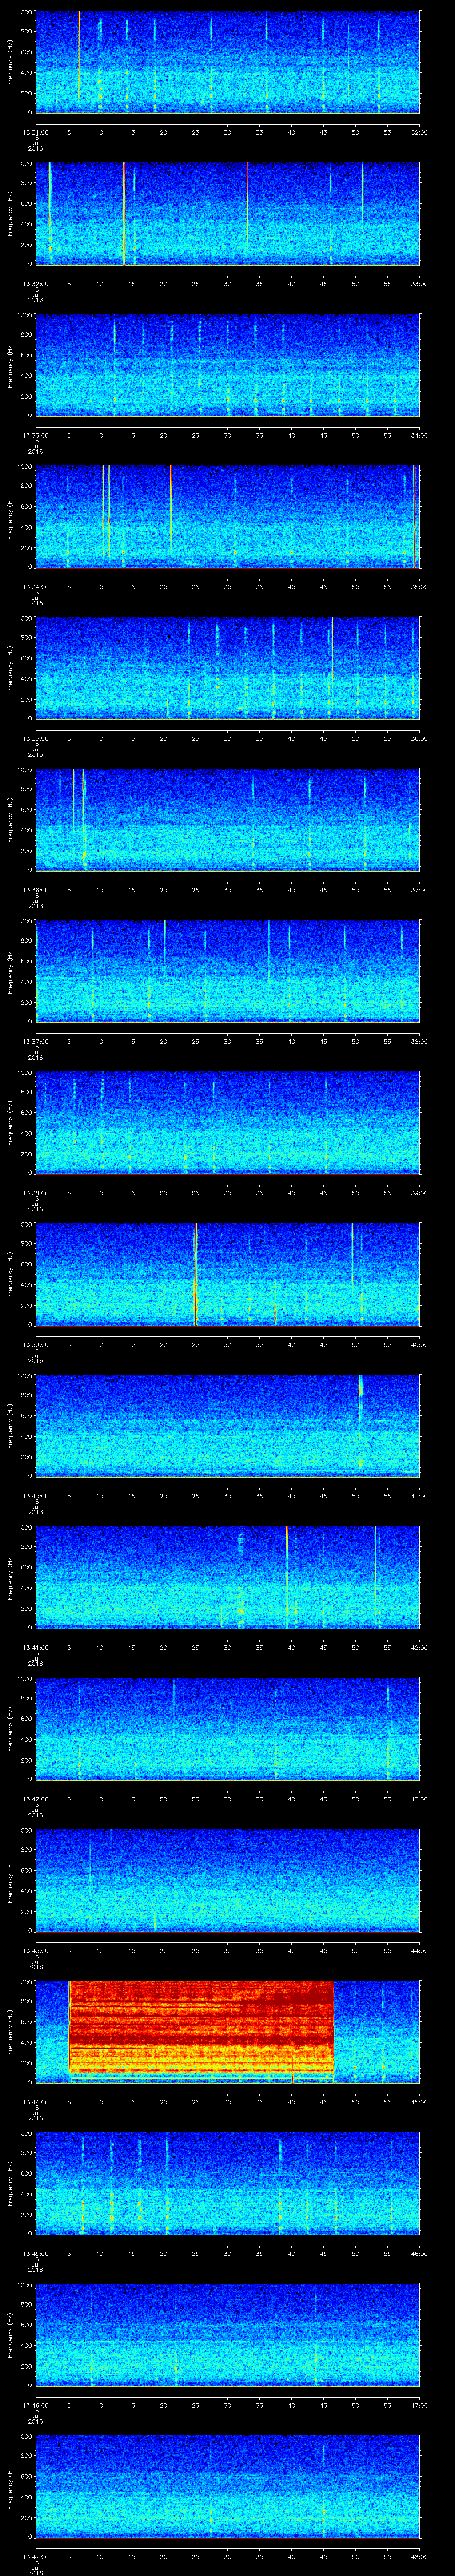The image size is (455, 2576).
Task: Click the 13:43:00 start time label
Action: coord(35,1950)
